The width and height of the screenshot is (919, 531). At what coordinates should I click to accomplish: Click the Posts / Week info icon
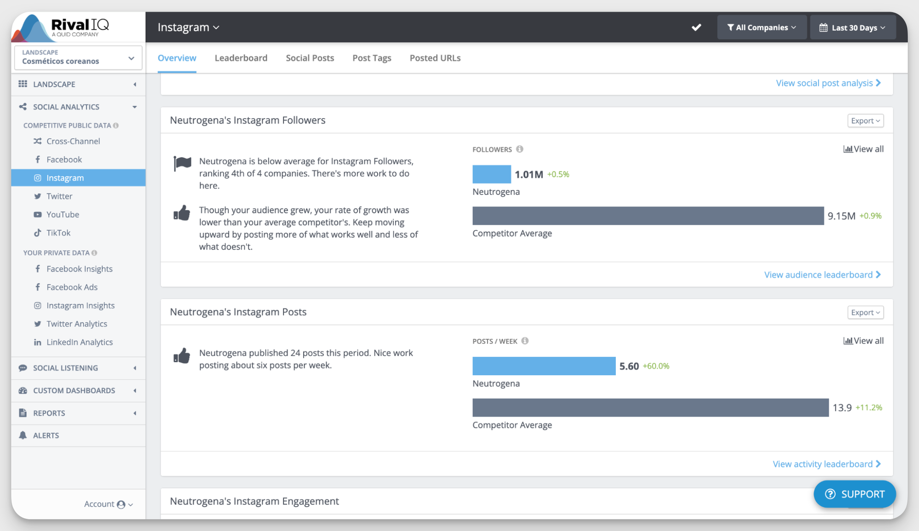[x=525, y=341]
